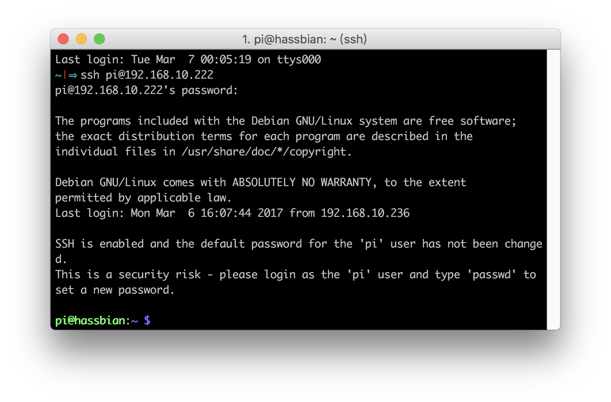This screenshot has width=611, height=402.
Task: Click the green pi@hassbian prompt text
Action: [x=90, y=321]
